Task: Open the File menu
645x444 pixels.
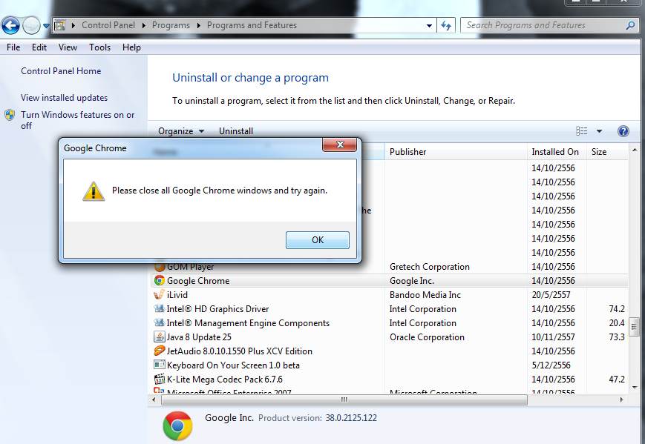Action: coord(13,47)
